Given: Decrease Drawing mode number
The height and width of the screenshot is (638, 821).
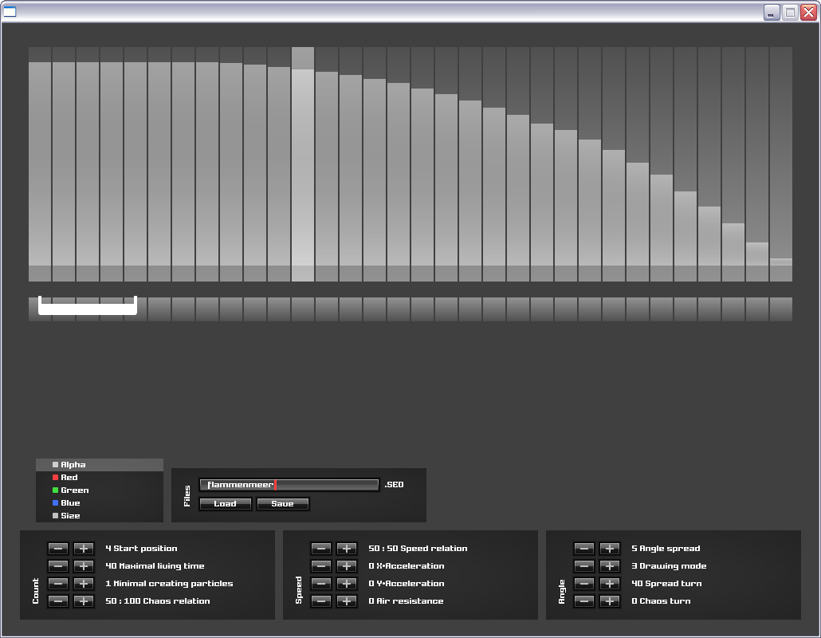Looking at the screenshot, I should (x=584, y=566).
